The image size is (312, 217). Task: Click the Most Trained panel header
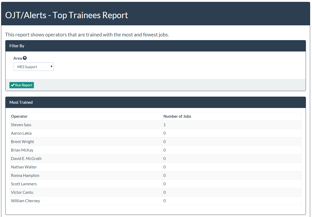(x=21, y=102)
